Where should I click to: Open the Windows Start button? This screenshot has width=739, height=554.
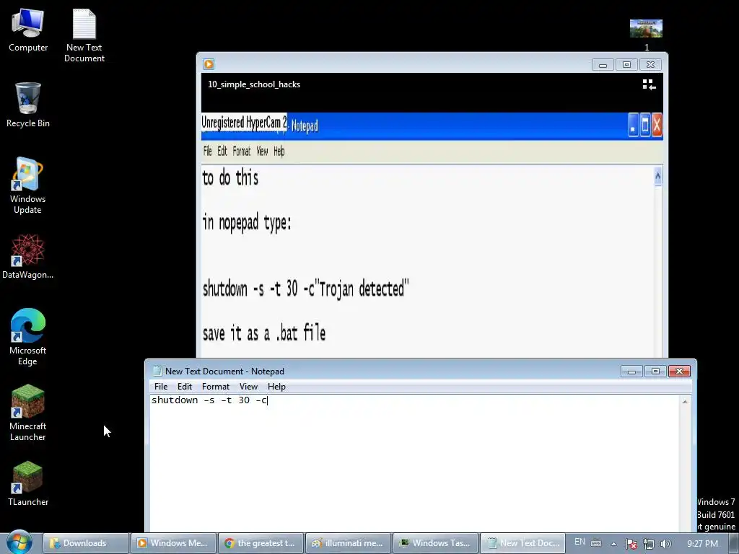[19, 542]
